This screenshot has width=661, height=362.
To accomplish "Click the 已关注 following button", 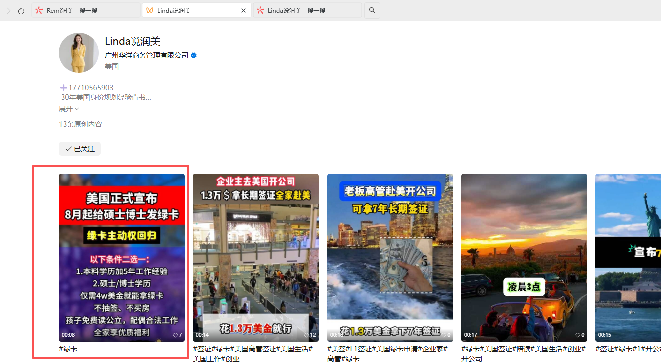I will (80, 149).
